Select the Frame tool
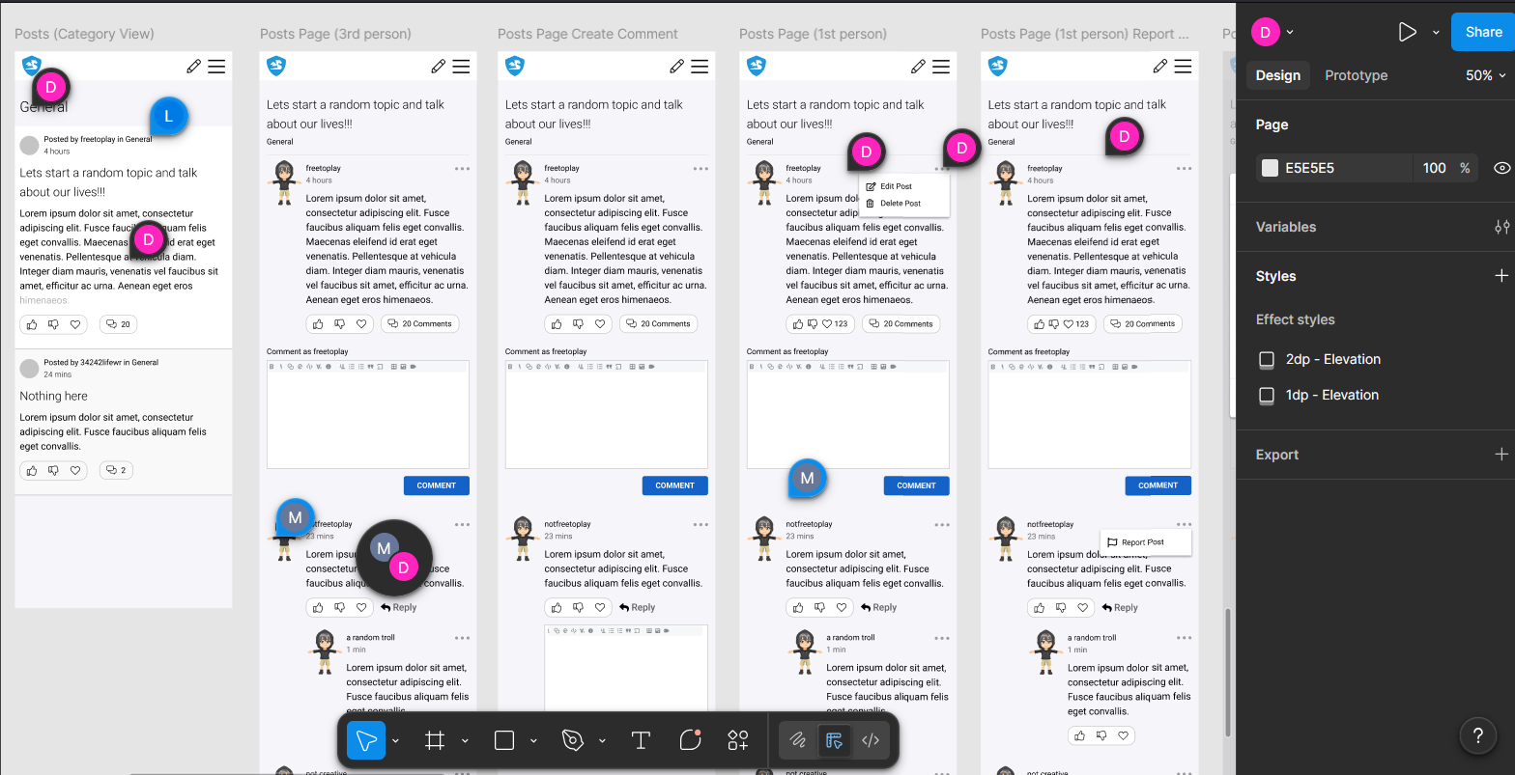This screenshot has height=775, width=1515. click(435, 740)
